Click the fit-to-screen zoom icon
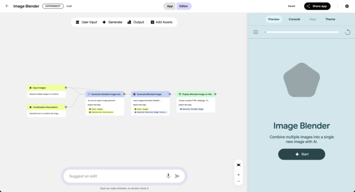 tap(239, 165)
